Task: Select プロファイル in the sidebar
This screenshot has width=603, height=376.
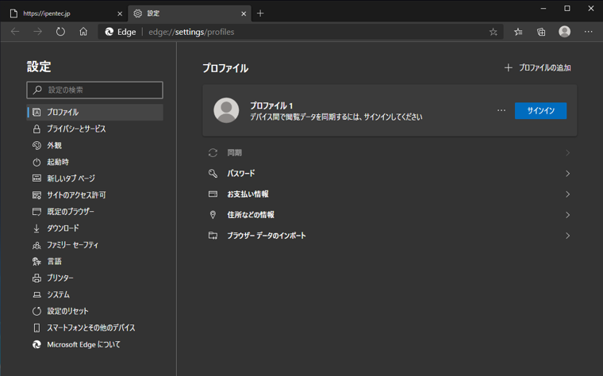Action: pyautogui.click(x=94, y=113)
